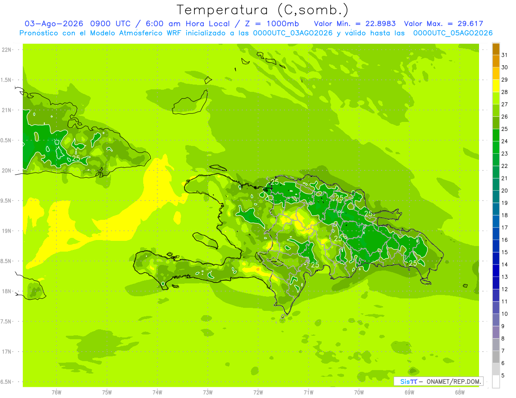Click the legend label '27'

(505, 104)
